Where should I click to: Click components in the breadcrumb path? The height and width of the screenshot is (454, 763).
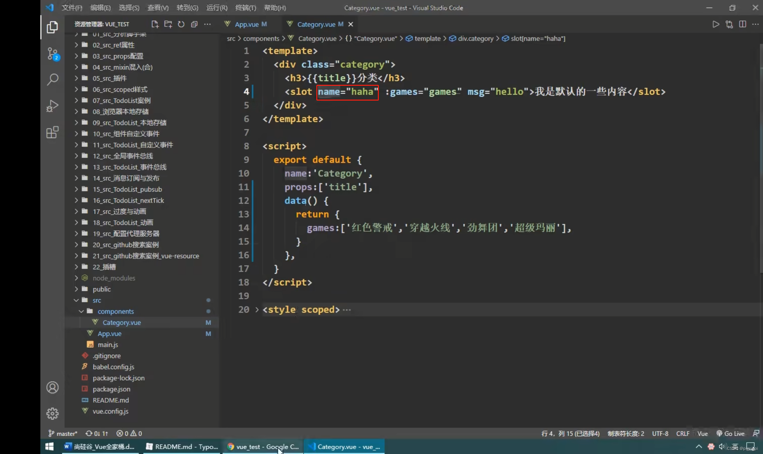pyautogui.click(x=261, y=38)
